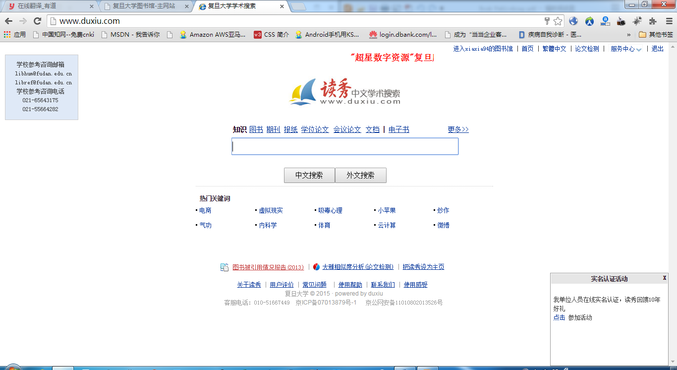
Task: Open the Huawei login.dbank.com bookmark
Action: coord(403,35)
